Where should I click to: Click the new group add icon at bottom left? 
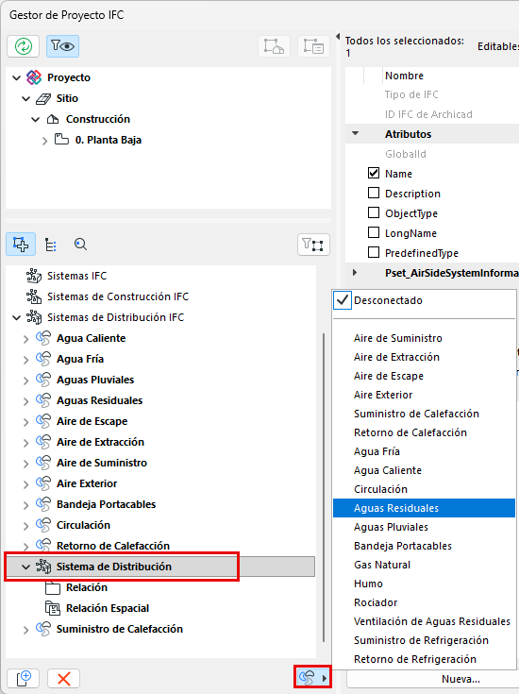24,679
